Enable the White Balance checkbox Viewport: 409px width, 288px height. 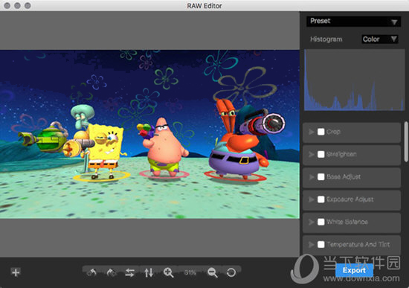[x=321, y=222]
